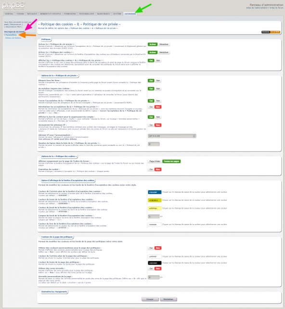Pick the light yellow cookie window border color field
Viewport: 285px width, 309px height.
pos(155,209)
